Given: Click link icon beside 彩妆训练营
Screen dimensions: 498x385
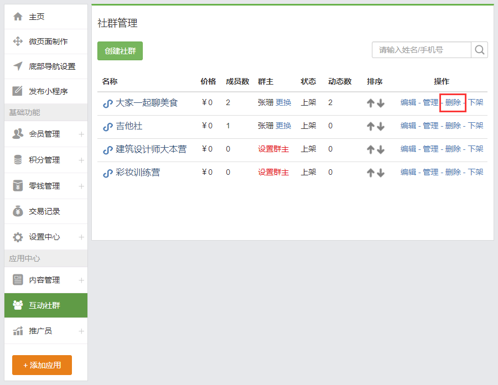Looking at the screenshot, I should click(x=108, y=173).
